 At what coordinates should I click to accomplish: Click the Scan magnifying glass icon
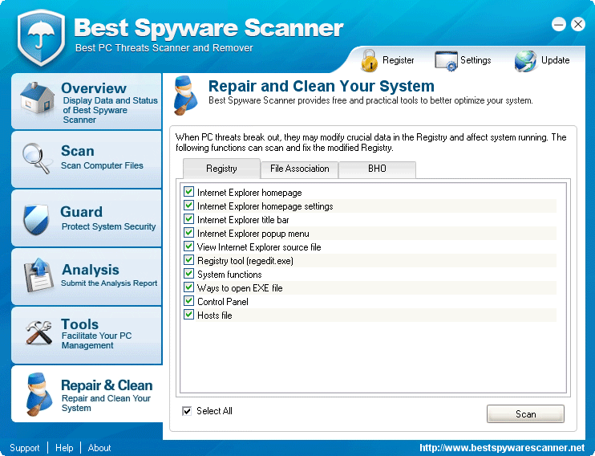click(37, 158)
